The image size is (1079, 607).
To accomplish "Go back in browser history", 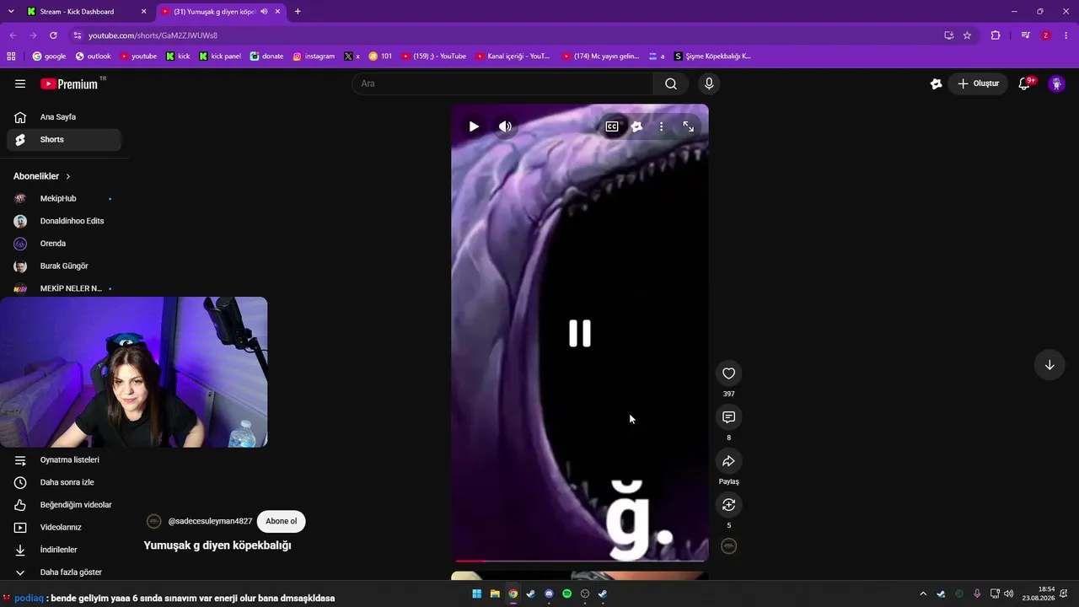I will click(x=13, y=35).
